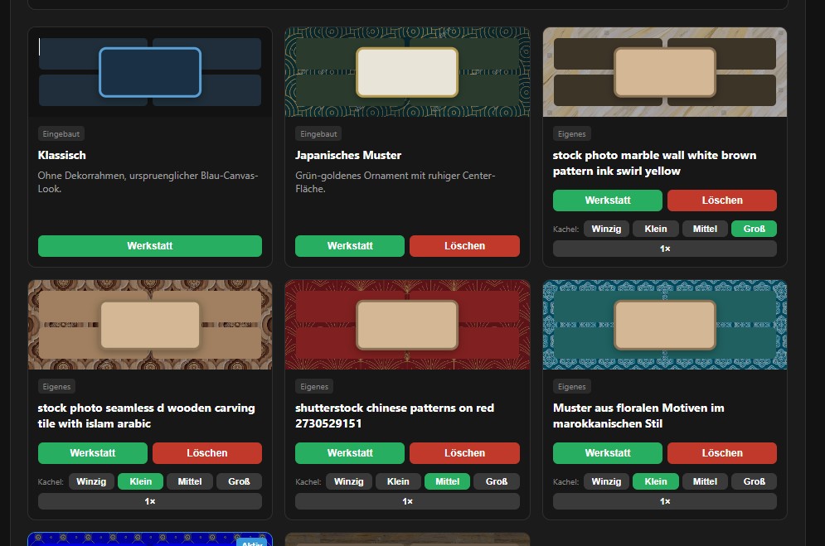The width and height of the screenshot is (825, 546).
Task: Click the 1× bar under chinese patterns
Action: point(407,501)
